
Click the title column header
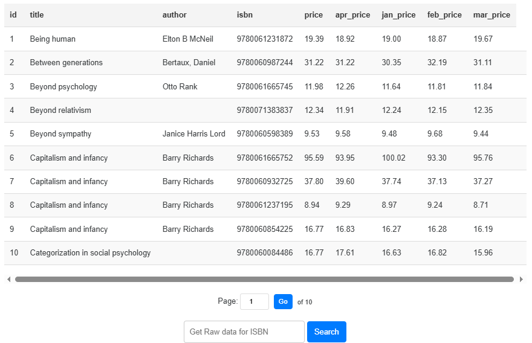[37, 15]
